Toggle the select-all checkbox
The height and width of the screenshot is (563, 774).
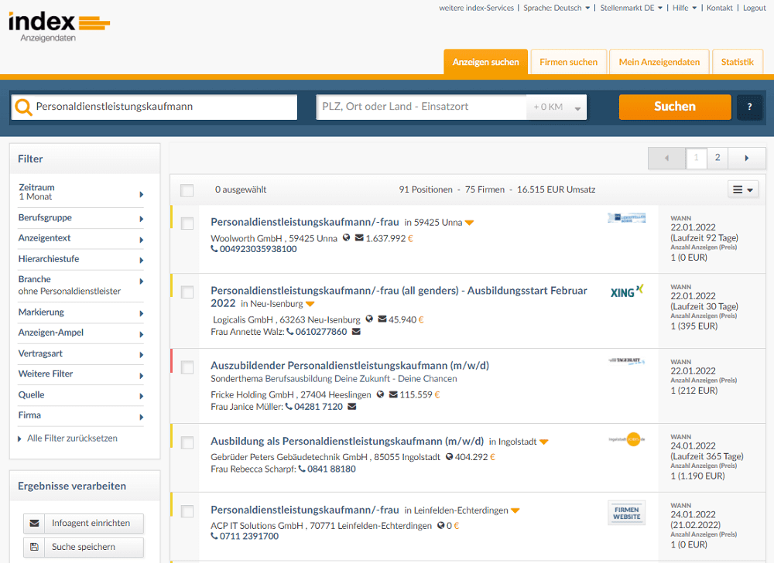[187, 190]
